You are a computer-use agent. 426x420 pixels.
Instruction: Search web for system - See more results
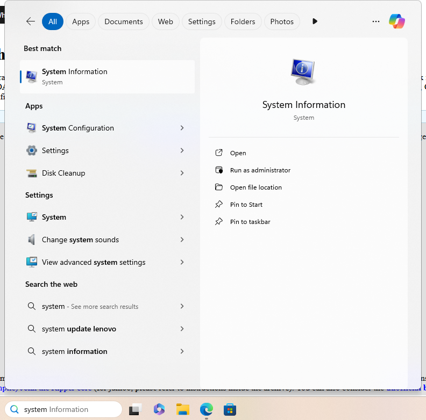(108, 306)
